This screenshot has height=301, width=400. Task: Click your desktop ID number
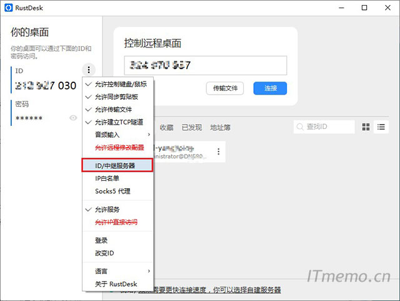(46, 85)
